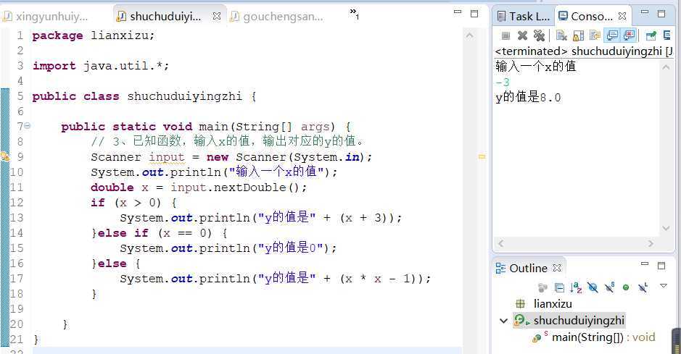The height and width of the screenshot is (354, 681).
Task: Click the editor scrollbar up arrow
Action: click(469, 35)
